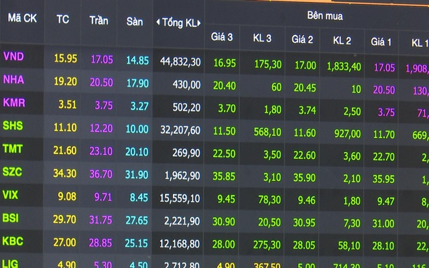Open the SHS stock symbol
Image resolution: width=429 pixels, height=268 pixels.
(13, 125)
